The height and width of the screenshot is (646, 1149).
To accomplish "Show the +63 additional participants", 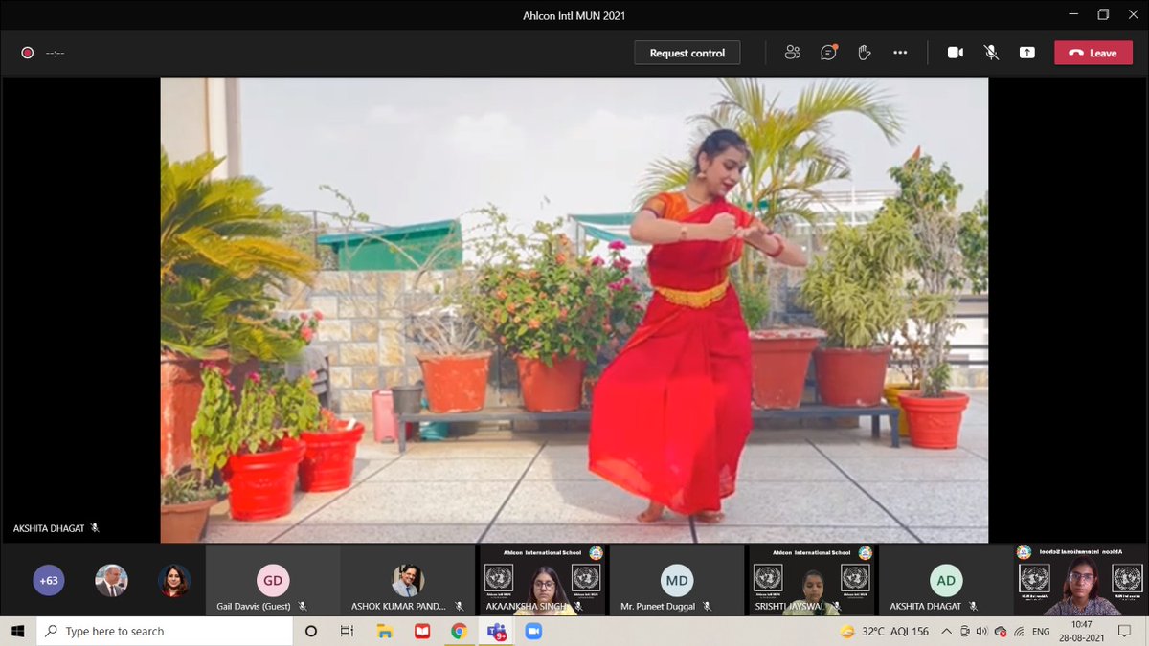I will tap(48, 580).
